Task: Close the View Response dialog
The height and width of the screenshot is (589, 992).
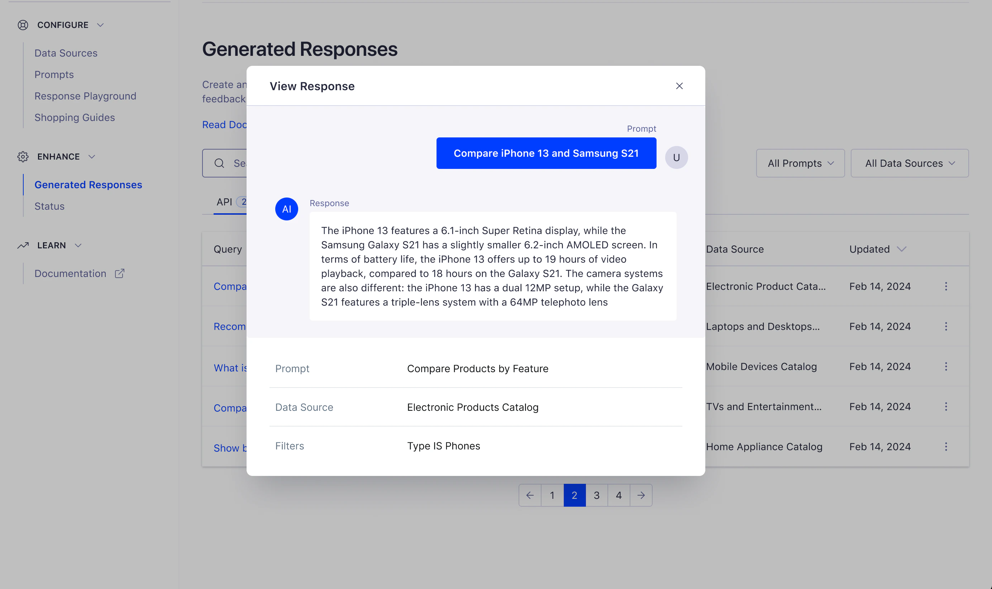Action: tap(679, 86)
